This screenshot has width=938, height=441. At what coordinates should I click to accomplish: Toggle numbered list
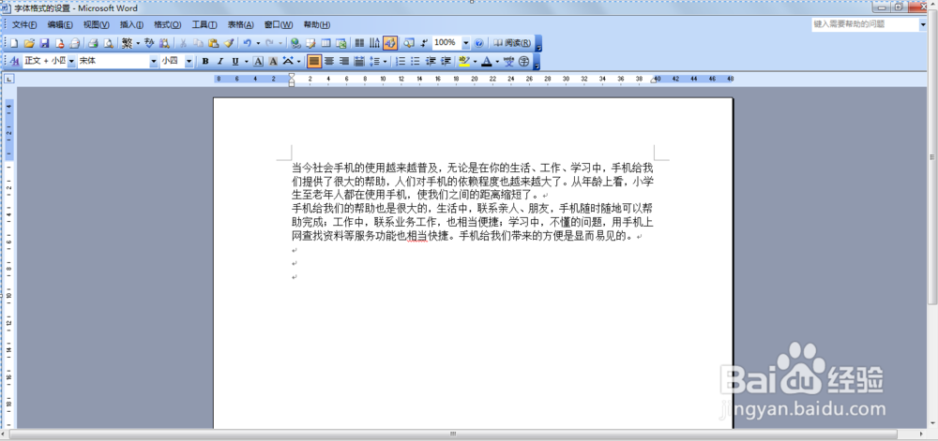point(401,61)
